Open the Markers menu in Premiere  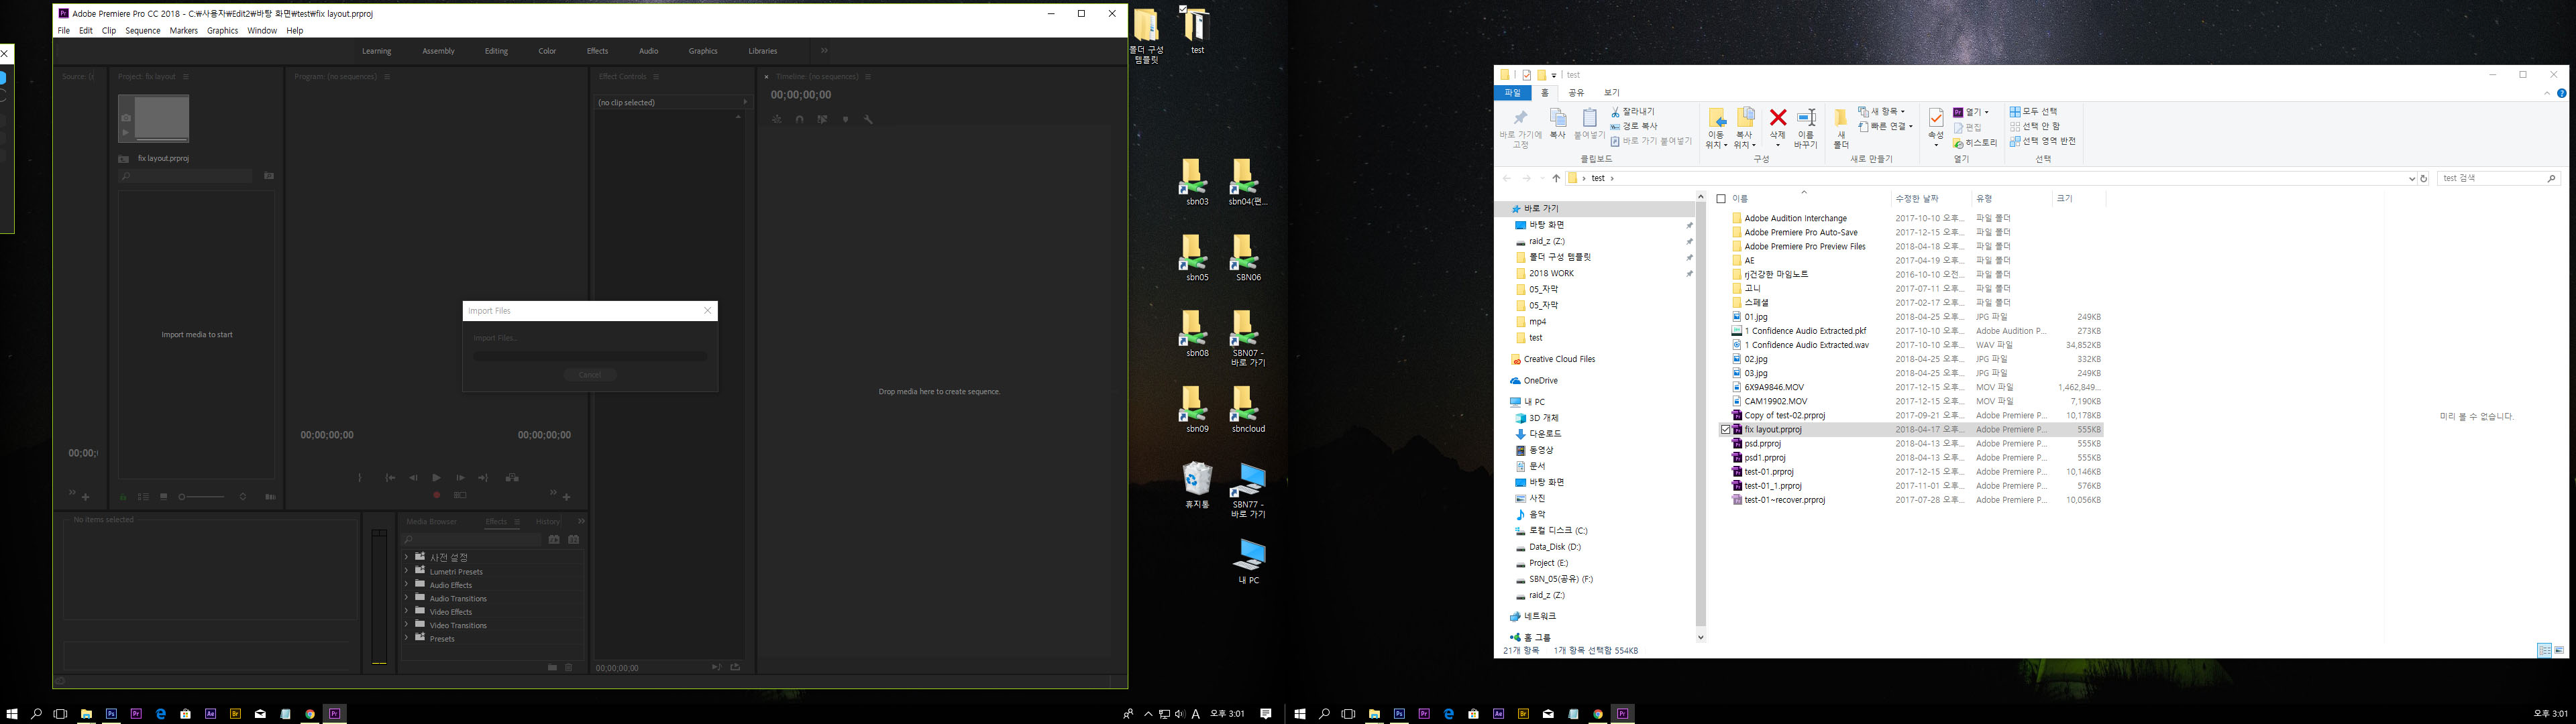click(184, 31)
